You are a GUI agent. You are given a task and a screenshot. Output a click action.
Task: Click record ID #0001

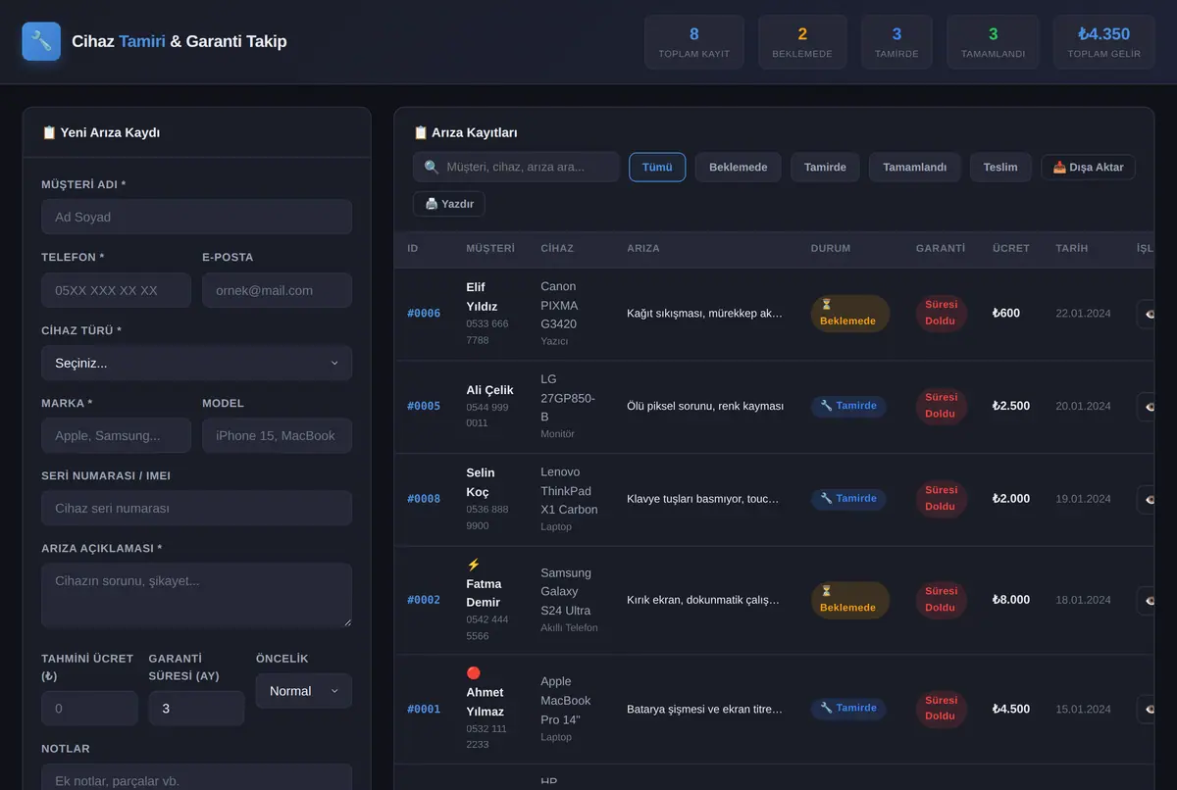(x=424, y=709)
